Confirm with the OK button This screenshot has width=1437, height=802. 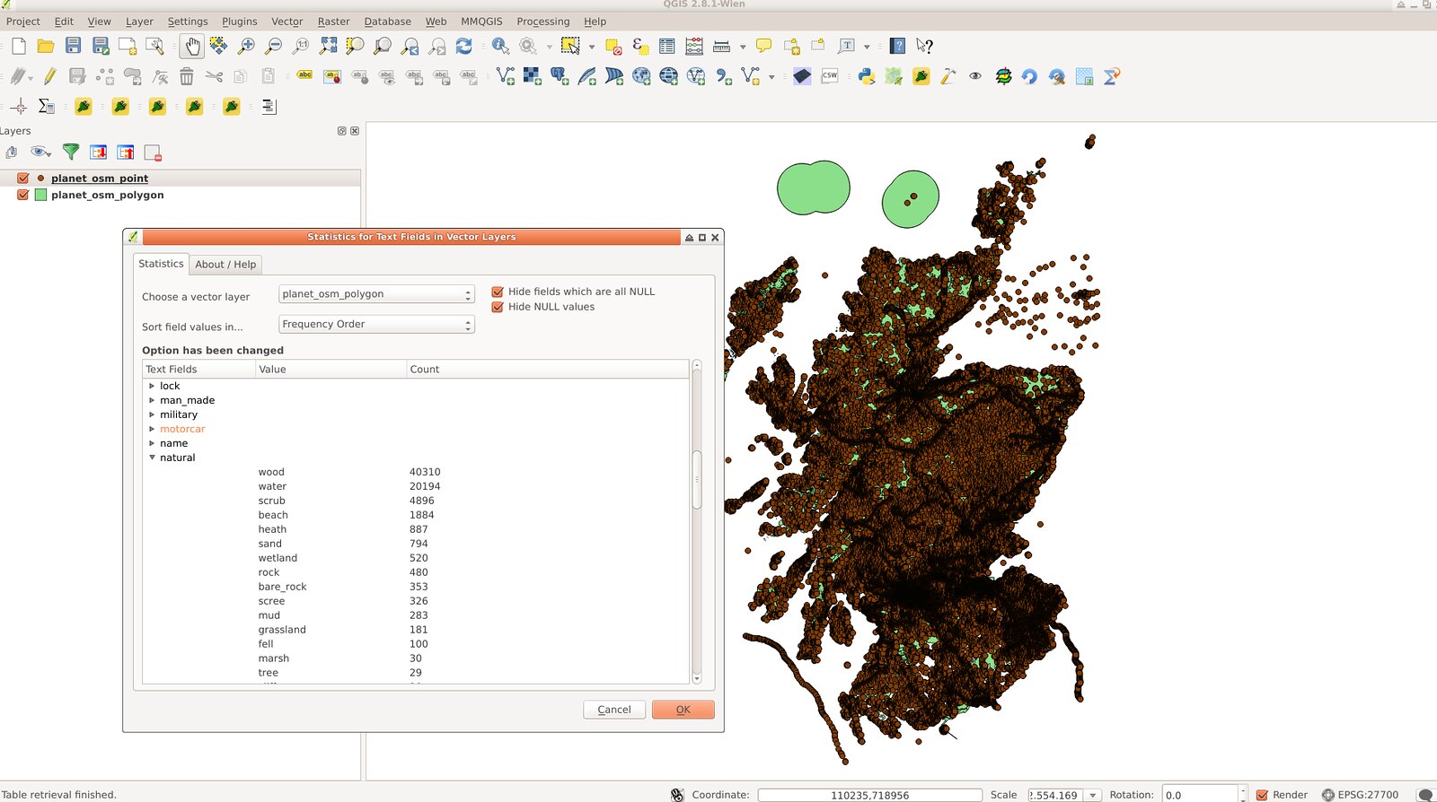click(683, 710)
